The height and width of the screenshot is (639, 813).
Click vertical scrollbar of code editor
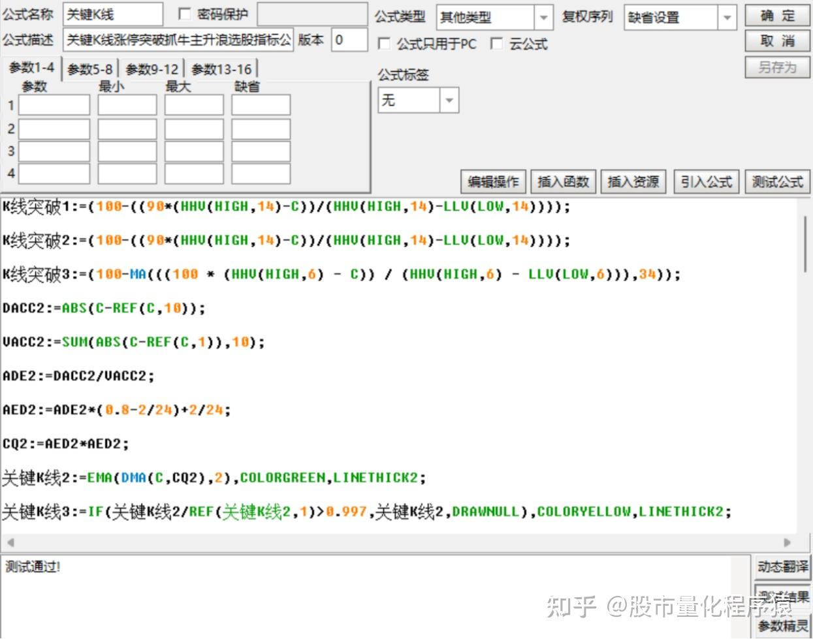805,243
